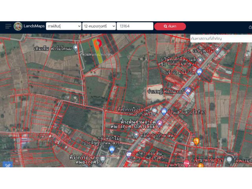
Task: Click the ห้างหุ้นส่วนจำกัด หนองกุงศรีปิโตรเลียม label
Action: (x=133, y=124)
